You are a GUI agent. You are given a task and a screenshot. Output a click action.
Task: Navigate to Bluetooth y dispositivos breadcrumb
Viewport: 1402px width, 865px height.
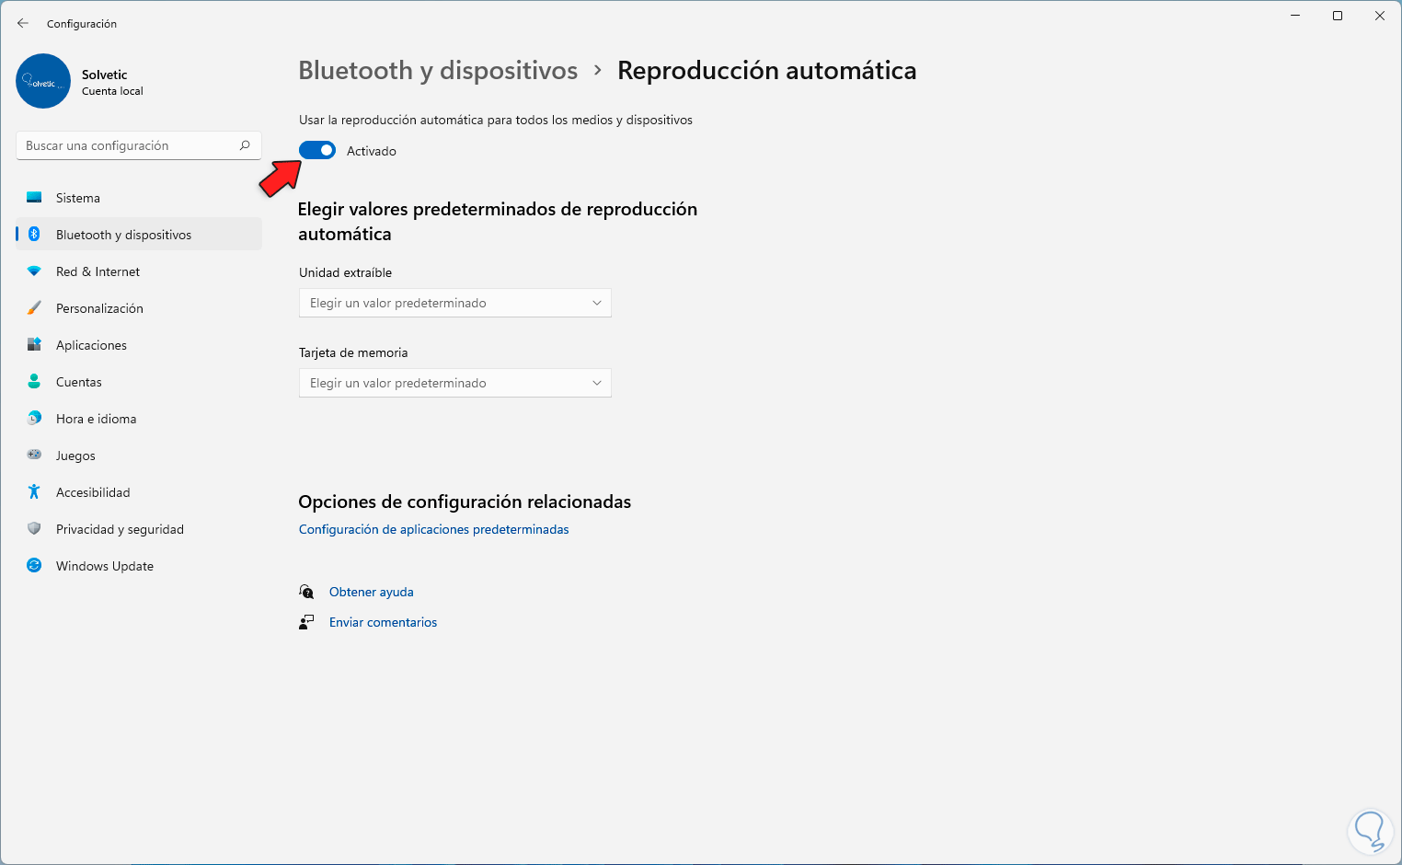click(x=438, y=71)
